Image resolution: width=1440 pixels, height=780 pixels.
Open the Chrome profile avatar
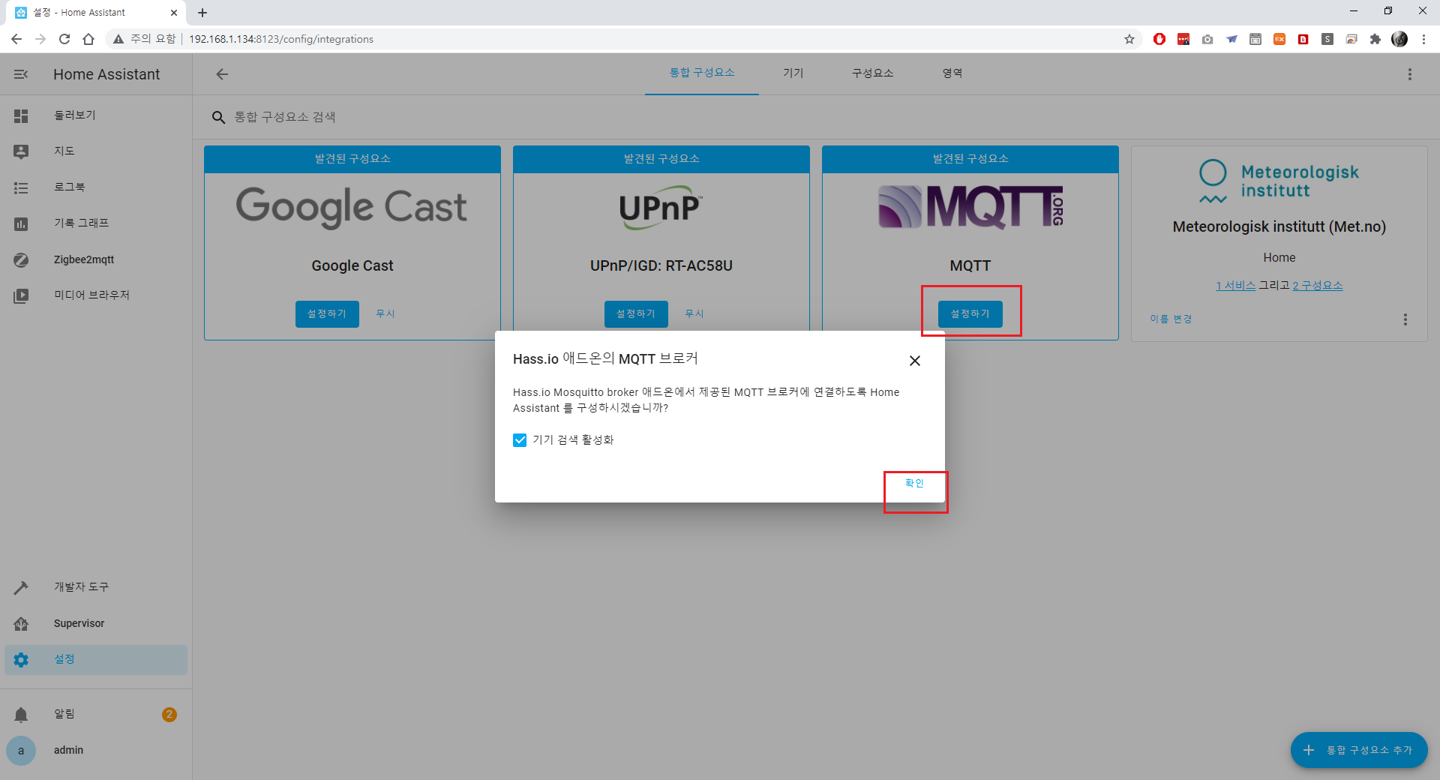(x=1399, y=39)
